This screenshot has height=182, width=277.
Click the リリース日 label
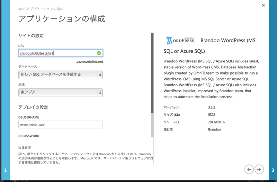click(171, 122)
